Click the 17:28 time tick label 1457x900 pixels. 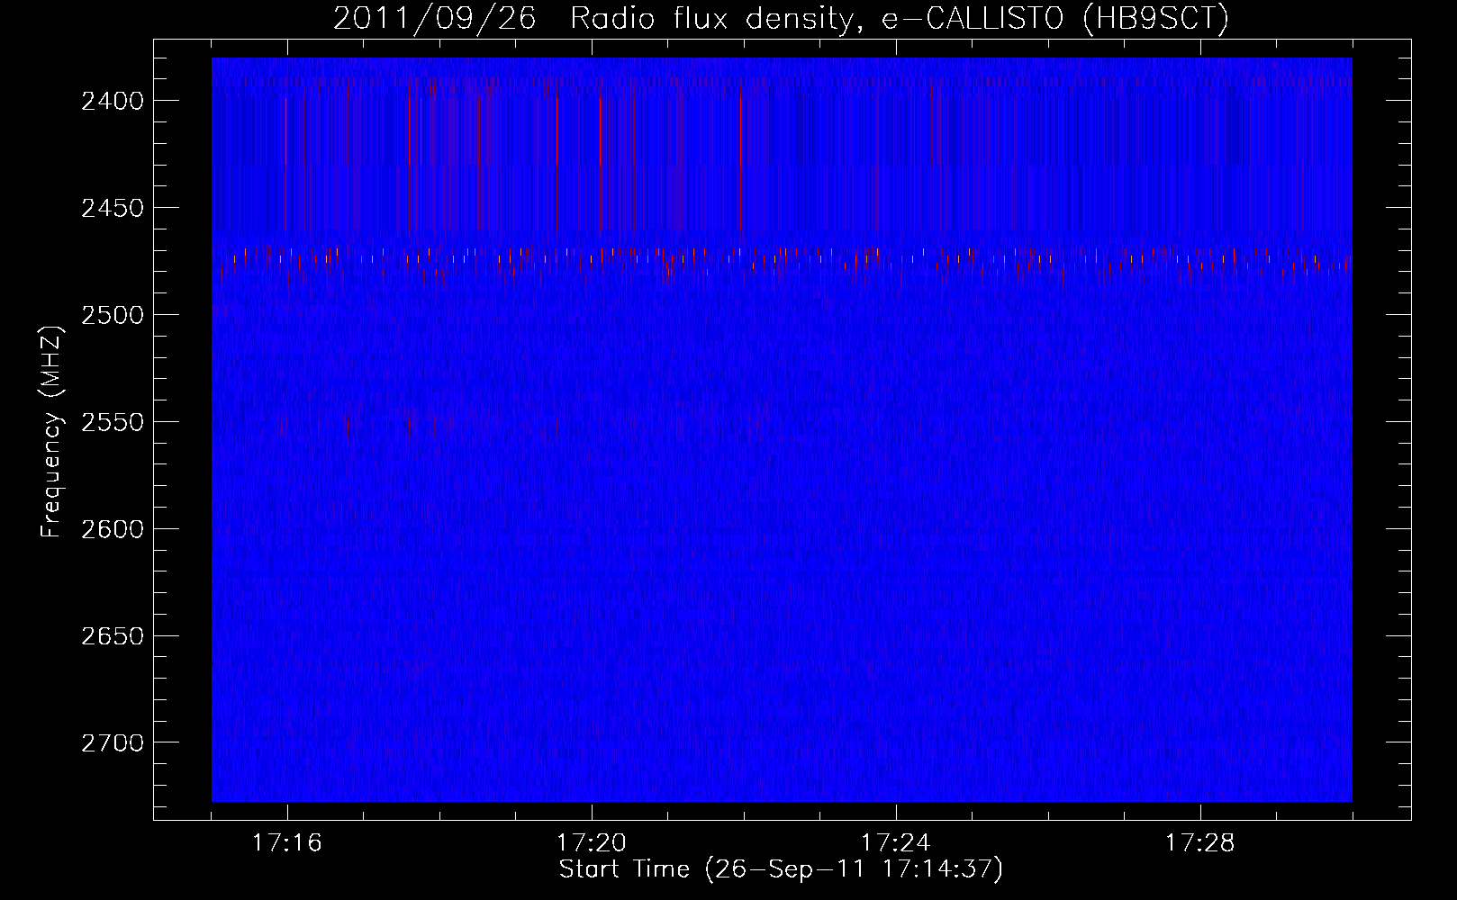point(1200,843)
